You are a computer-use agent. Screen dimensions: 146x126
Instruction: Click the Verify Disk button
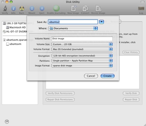[x=131, y=93]
